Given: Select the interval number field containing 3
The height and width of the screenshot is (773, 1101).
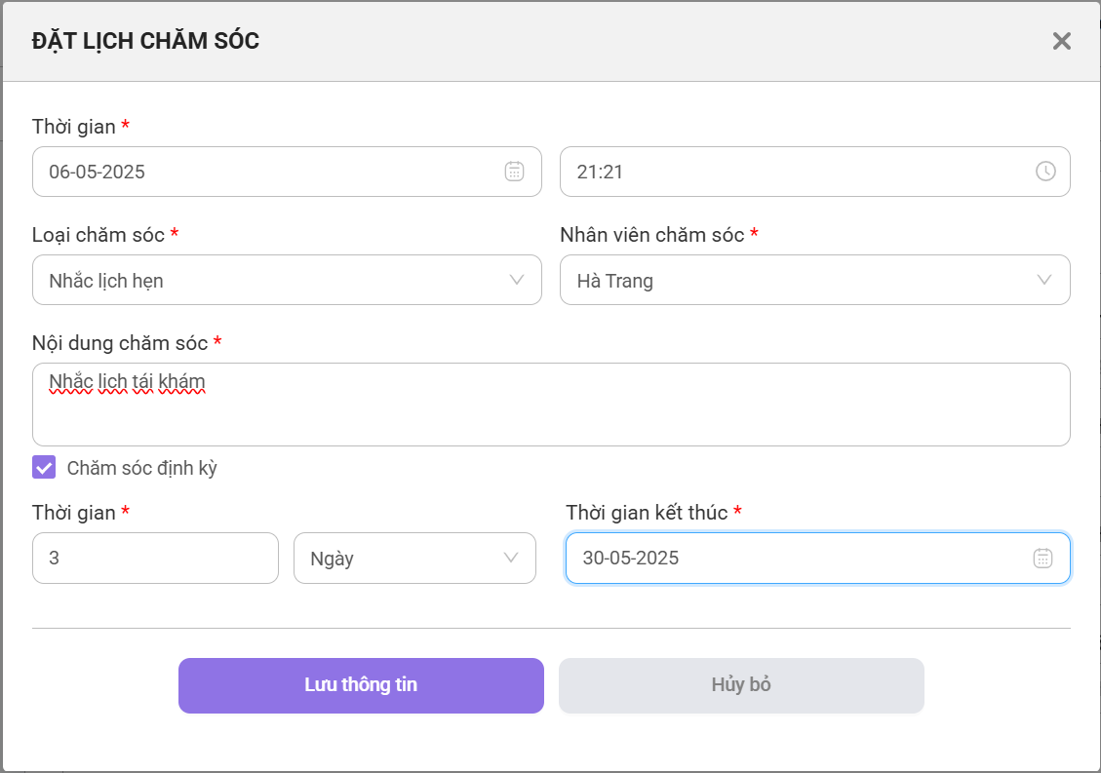Looking at the screenshot, I should tap(155, 559).
